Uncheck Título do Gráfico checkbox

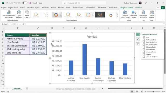144,42
